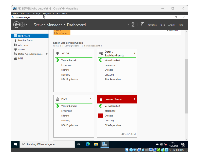205x158 pixels.
Task: Open Ereignisse in the Datei-/Speicherdienste tile
Action: 110,65
